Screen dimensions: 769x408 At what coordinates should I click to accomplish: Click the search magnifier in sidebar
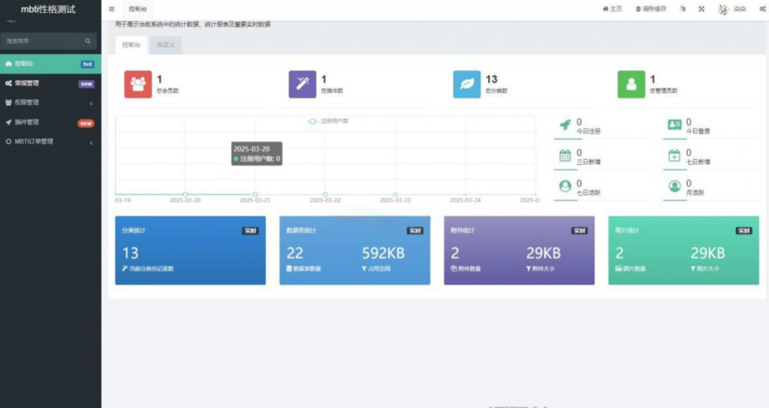click(88, 41)
